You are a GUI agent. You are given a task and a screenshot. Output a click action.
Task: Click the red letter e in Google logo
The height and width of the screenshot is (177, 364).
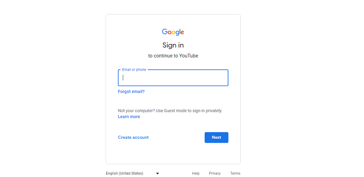pyautogui.click(x=182, y=32)
